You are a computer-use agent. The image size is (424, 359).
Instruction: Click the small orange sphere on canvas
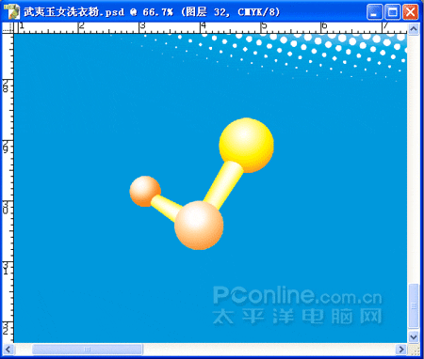coord(145,191)
